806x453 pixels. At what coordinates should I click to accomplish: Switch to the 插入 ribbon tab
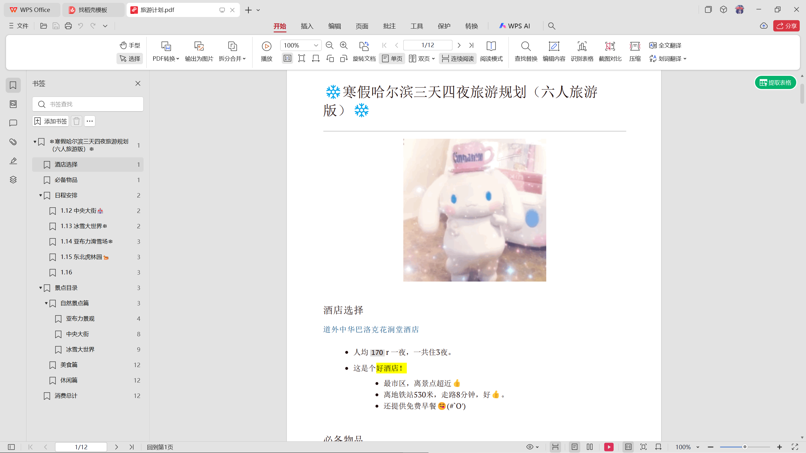pyautogui.click(x=307, y=26)
